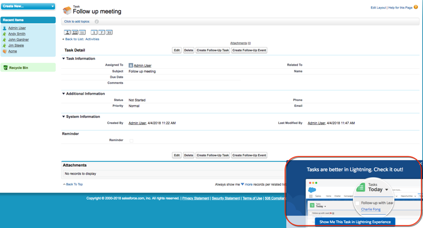The width and height of the screenshot is (423, 228).
Task: Click the Recent Items header
Action: (28, 20)
